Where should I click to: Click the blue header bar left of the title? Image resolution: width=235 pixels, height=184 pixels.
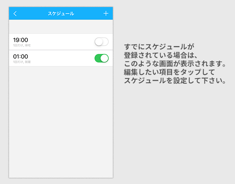pos(31,14)
